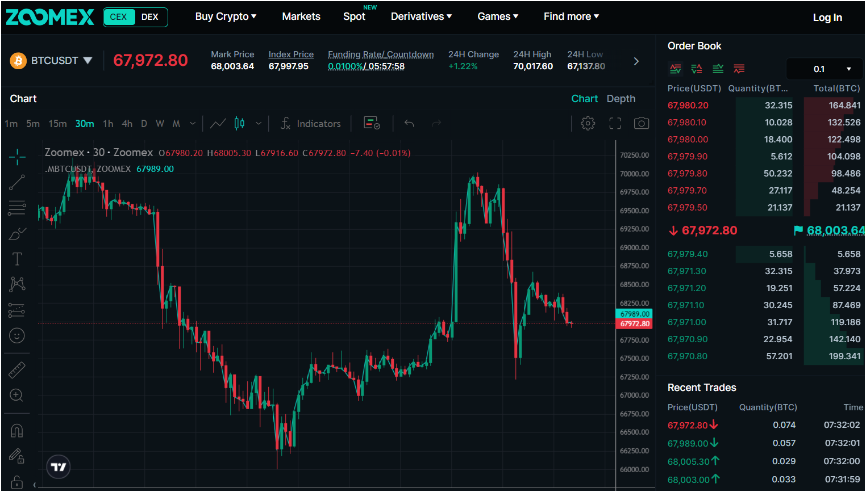866x492 pixels.
Task: Activate the zoom in tool
Action: tap(17, 396)
